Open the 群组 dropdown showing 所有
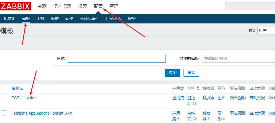Image resolution: width=275 pixels, height=123 pixels. 266,30
